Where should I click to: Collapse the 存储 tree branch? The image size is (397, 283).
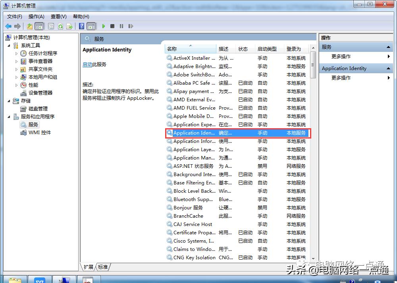(9, 101)
